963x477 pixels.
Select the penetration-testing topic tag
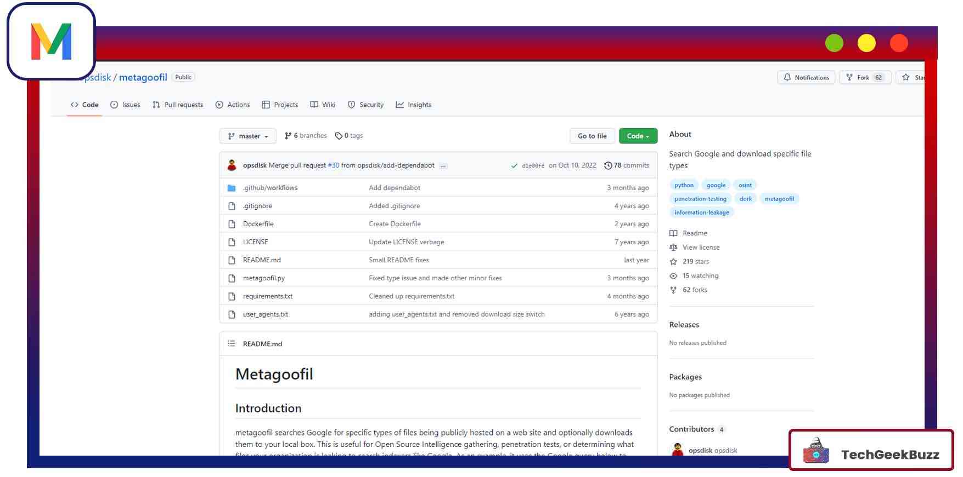700,199
